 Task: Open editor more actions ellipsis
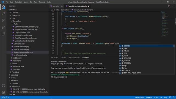(173, 6)
